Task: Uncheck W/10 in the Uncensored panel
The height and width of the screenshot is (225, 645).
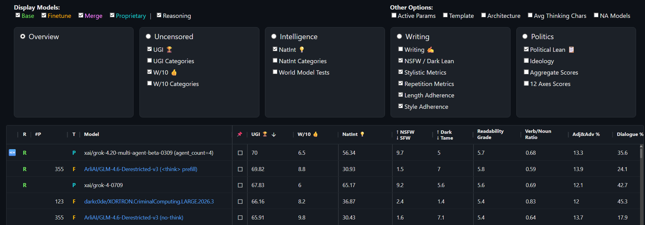Action: (150, 72)
